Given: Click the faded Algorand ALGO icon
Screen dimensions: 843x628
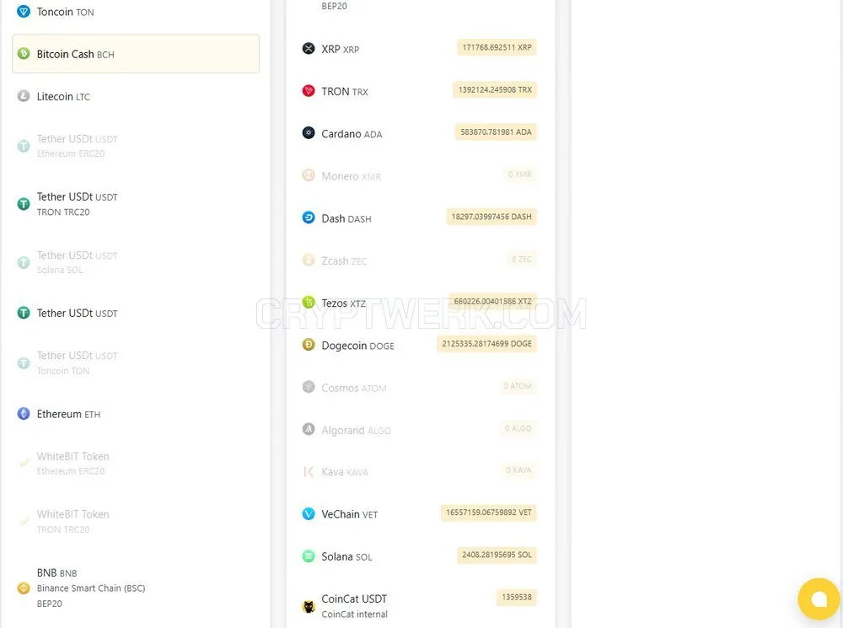Looking at the screenshot, I should (x=309, y=429).
